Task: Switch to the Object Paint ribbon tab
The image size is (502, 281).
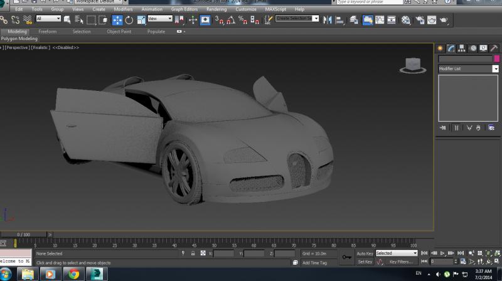Action: 119,32
